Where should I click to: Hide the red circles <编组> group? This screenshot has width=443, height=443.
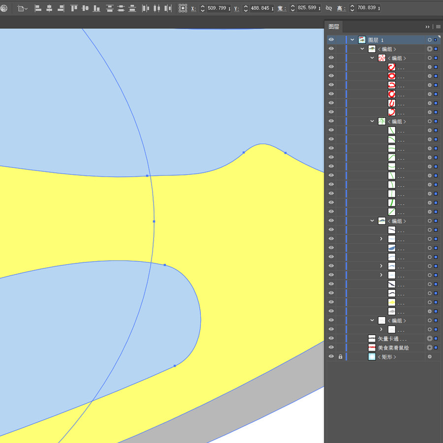point(331,58)
